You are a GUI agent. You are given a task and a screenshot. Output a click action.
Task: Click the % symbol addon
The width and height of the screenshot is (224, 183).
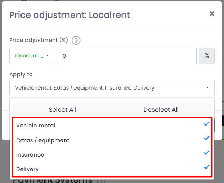tap(207, 56)
